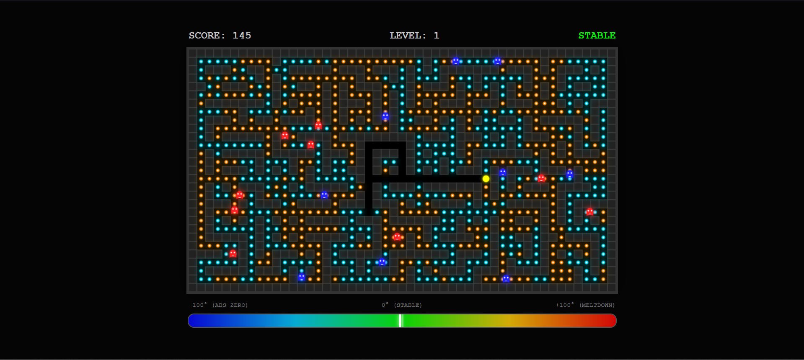Click the rightmost red ghost in the maze
Screen dimensions: 804x360
(590, 212)
